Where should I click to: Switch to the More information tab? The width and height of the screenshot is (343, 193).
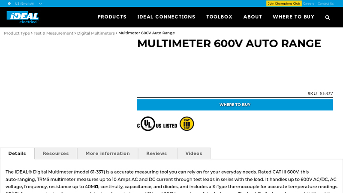[108, 154]
